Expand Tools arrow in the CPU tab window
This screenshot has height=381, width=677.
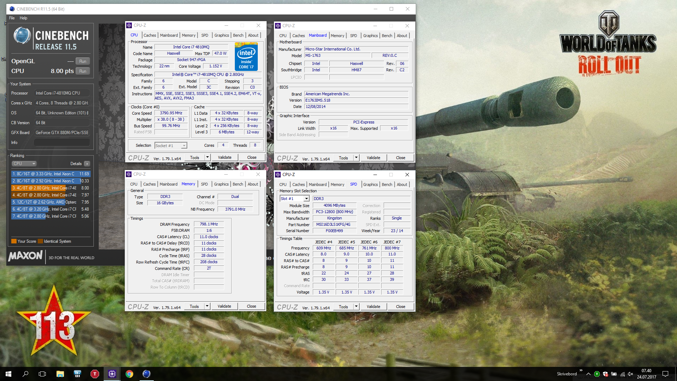click(207, 157)
